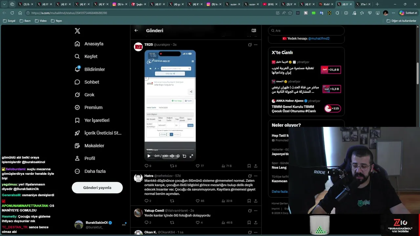Open browser split screen icon
This screenshot has height=236, width=420.
click(346, 13)
